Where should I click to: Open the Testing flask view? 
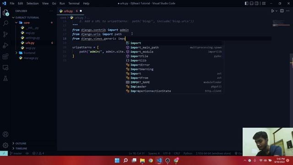(5, 78)
